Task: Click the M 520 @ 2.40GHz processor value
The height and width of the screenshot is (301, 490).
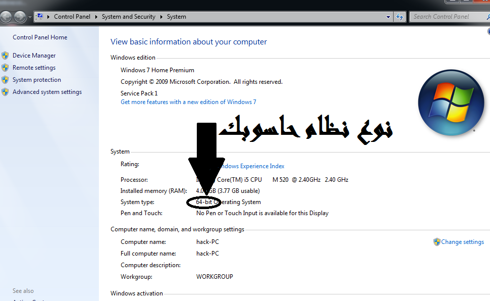Action: coord(296,180)
